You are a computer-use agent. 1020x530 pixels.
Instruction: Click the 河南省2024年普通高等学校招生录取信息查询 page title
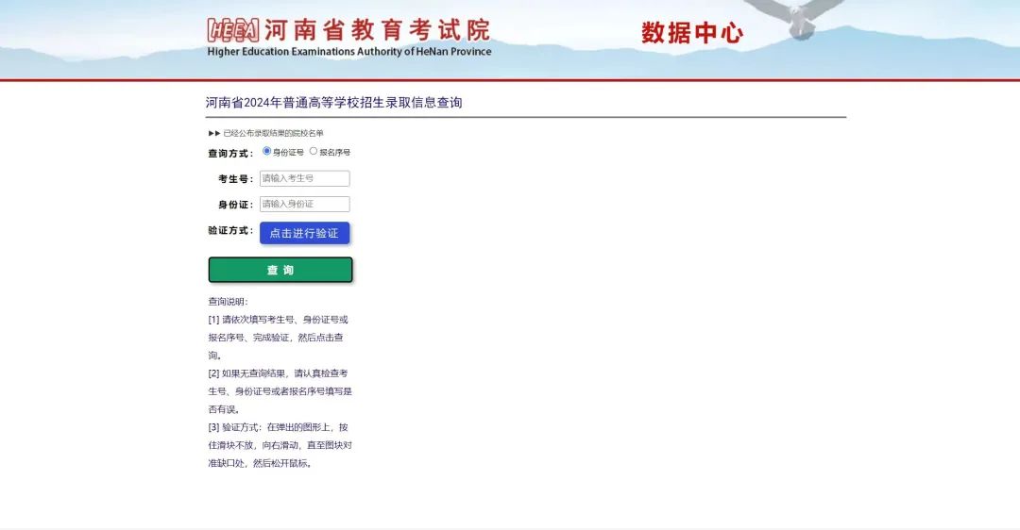[334, 103]
